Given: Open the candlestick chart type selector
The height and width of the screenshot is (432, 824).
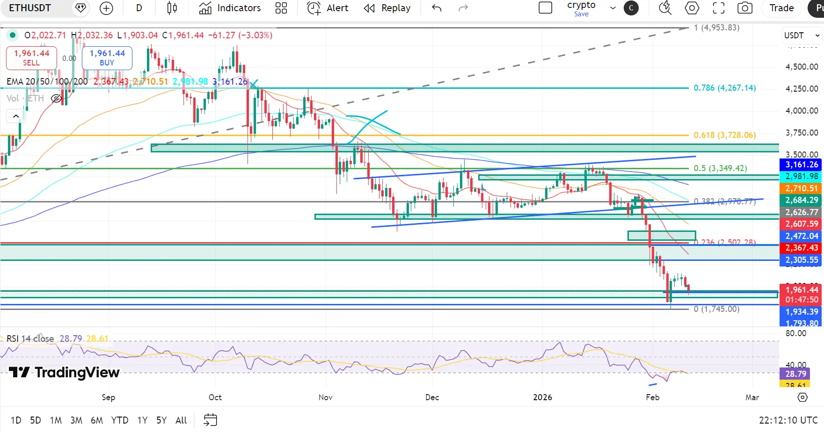Looking at the screenshot, I should point(172,8).
